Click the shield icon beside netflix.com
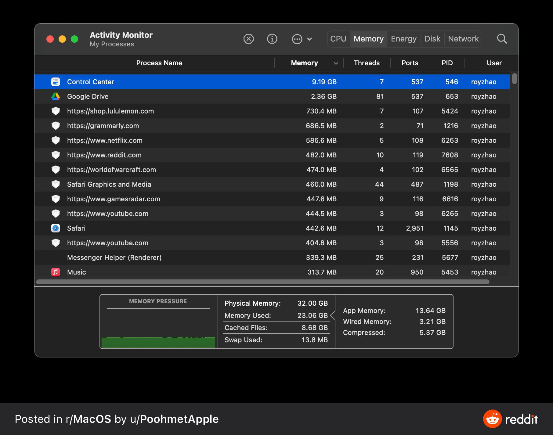This screenshot has width=553, height=435. point(56,140)
